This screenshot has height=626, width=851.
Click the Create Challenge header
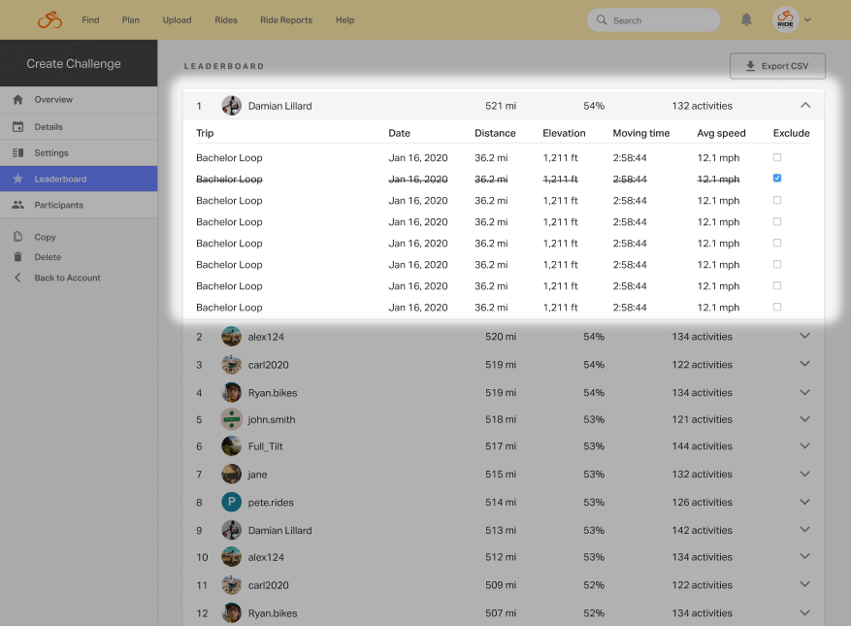pos(74,63)
